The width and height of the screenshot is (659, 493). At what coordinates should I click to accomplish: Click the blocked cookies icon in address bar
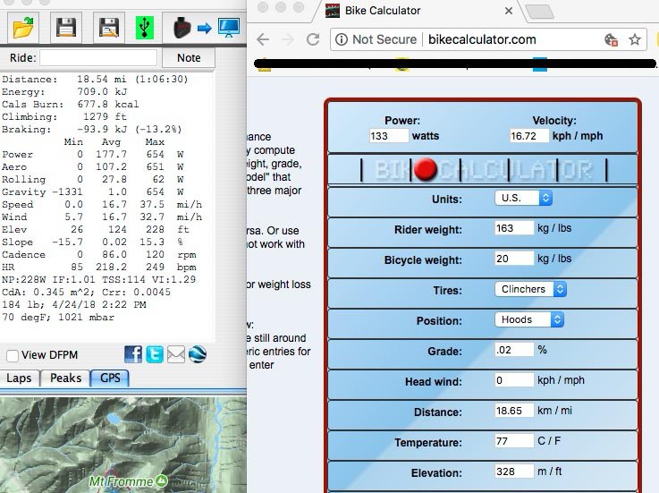611,39
